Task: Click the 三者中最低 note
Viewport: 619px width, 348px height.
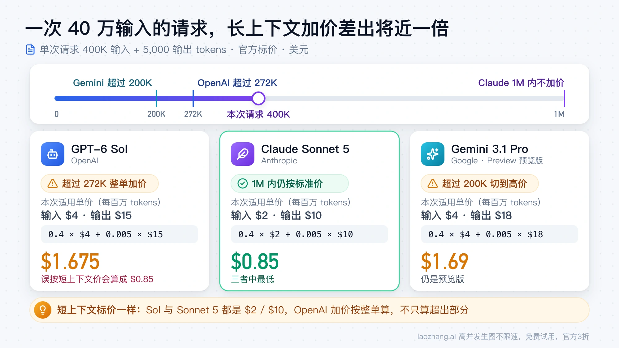Action: [x=253, y=279]
